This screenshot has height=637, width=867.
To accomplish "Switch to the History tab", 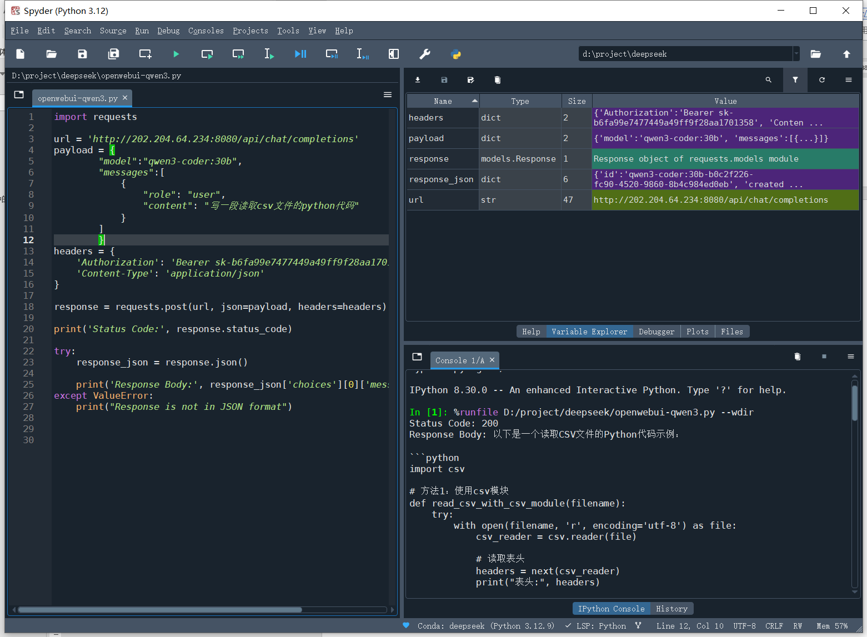I will [671, 609].
